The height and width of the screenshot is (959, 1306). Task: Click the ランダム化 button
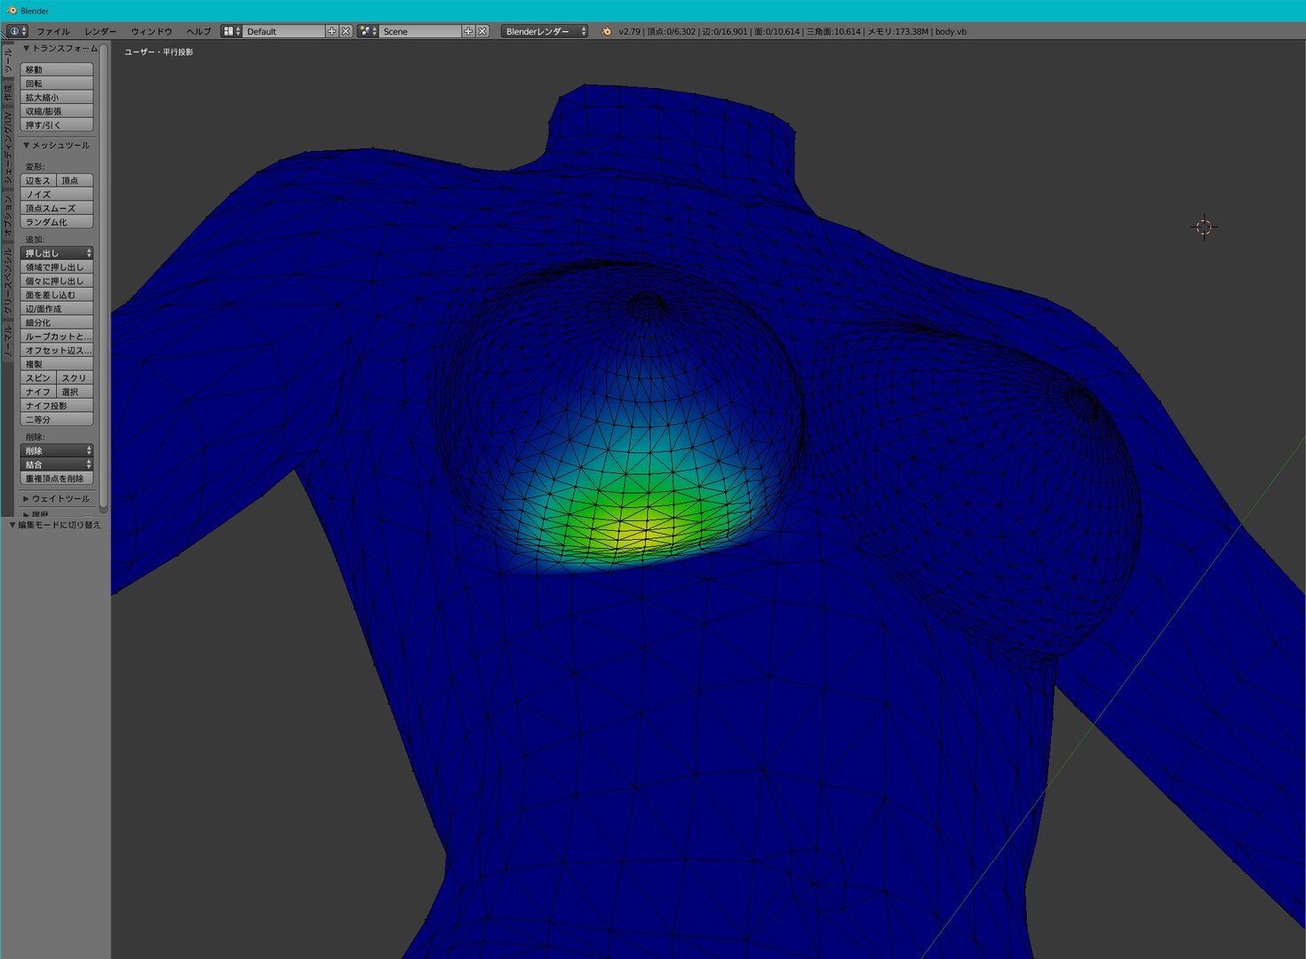point(57,222)
